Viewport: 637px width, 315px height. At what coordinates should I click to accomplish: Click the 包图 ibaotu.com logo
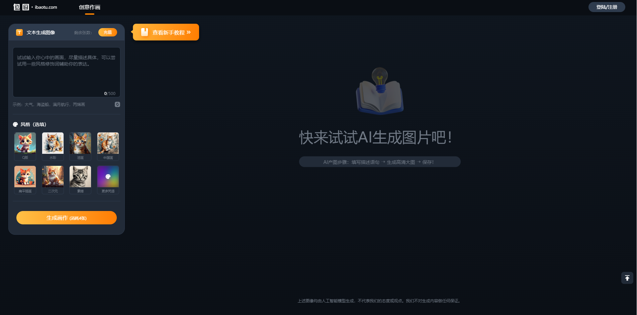[x=35, y=7]
